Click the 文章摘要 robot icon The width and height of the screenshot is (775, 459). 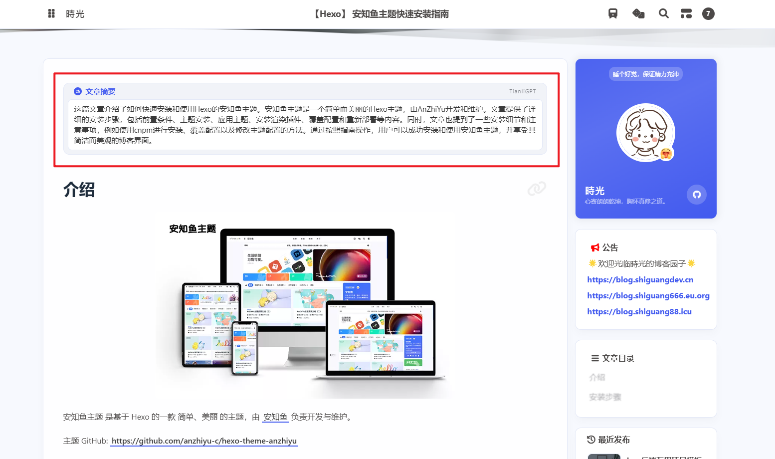coord(78,91)
